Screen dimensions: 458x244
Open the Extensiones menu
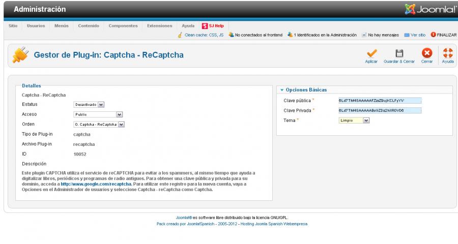(x=159, y=26)
